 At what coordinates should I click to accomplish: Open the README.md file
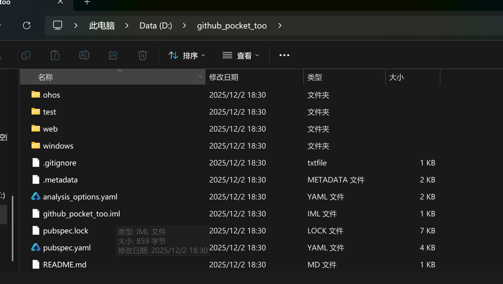click(x=65, y=264)
